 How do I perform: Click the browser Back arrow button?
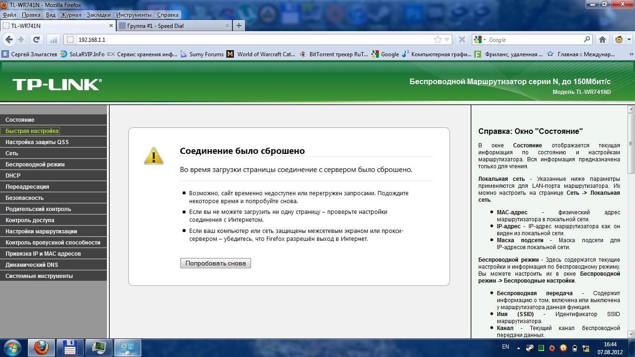[8, 40]
